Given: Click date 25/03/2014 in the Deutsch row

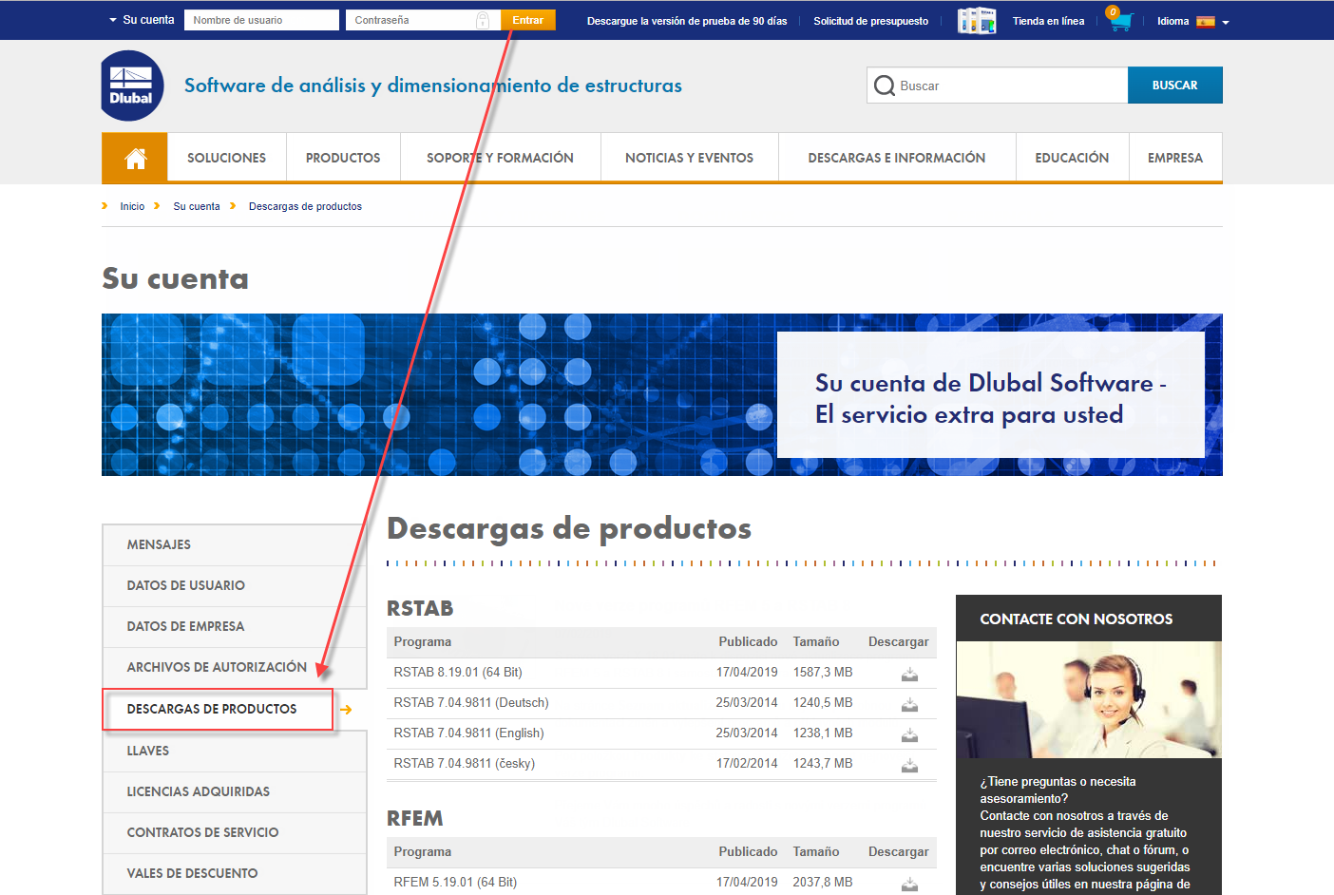Looking at the screenshot, I should click(x=747, y=703).
